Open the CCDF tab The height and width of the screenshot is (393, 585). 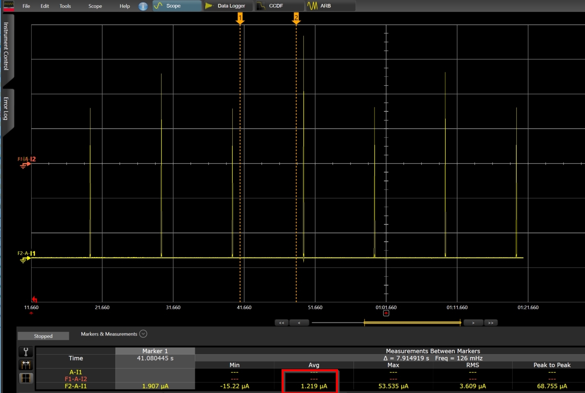tap(280, 6)
